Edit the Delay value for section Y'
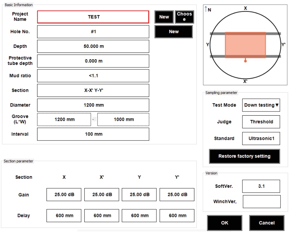This screenshot has height=233, width=291. pos(177,216)
